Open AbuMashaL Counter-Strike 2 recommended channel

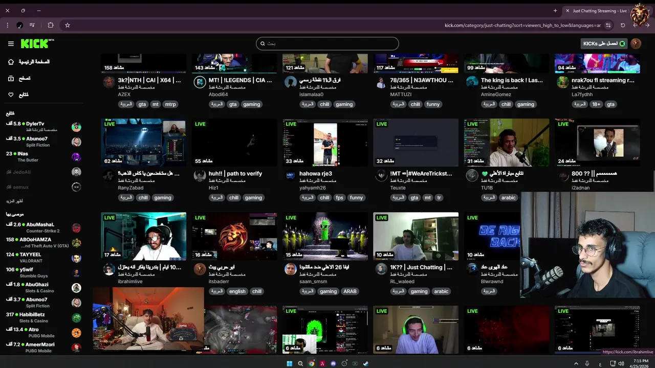[43, 227]
